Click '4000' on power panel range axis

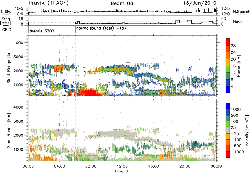[x=18, y=43]
